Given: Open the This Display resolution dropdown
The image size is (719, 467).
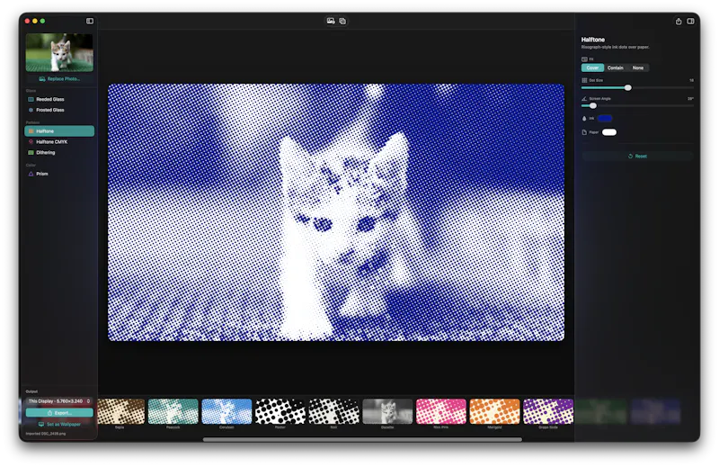Looking at the screenshot, I should (x=59, y=401).
